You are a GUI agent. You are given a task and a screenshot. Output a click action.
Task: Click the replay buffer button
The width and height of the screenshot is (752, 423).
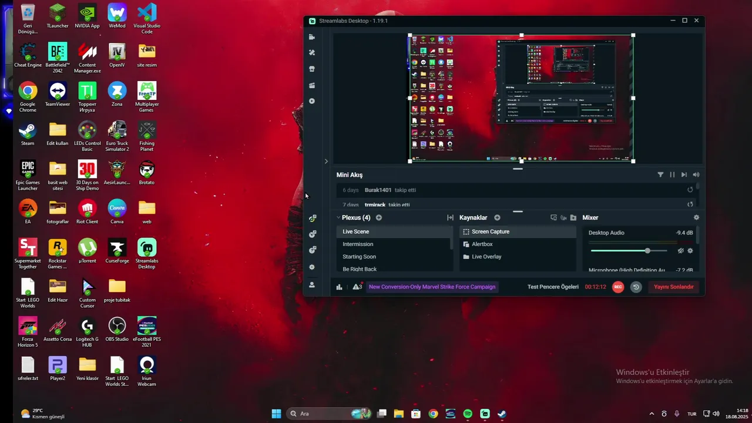636,287
